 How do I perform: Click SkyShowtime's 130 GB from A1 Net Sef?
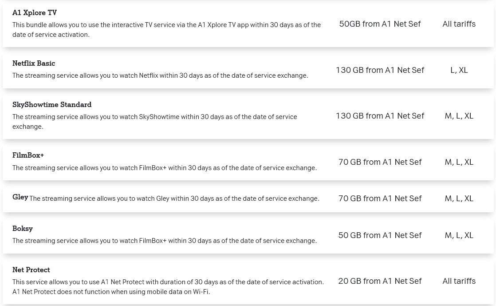[380, 116]
